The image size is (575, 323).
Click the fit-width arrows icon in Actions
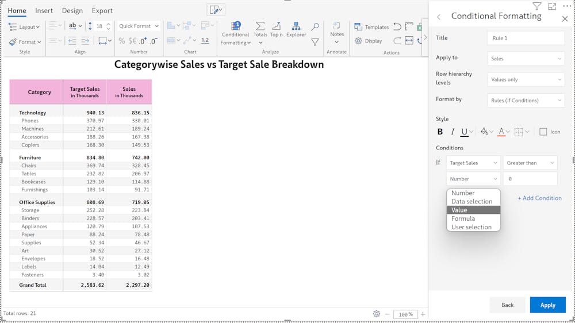point(409,41)
